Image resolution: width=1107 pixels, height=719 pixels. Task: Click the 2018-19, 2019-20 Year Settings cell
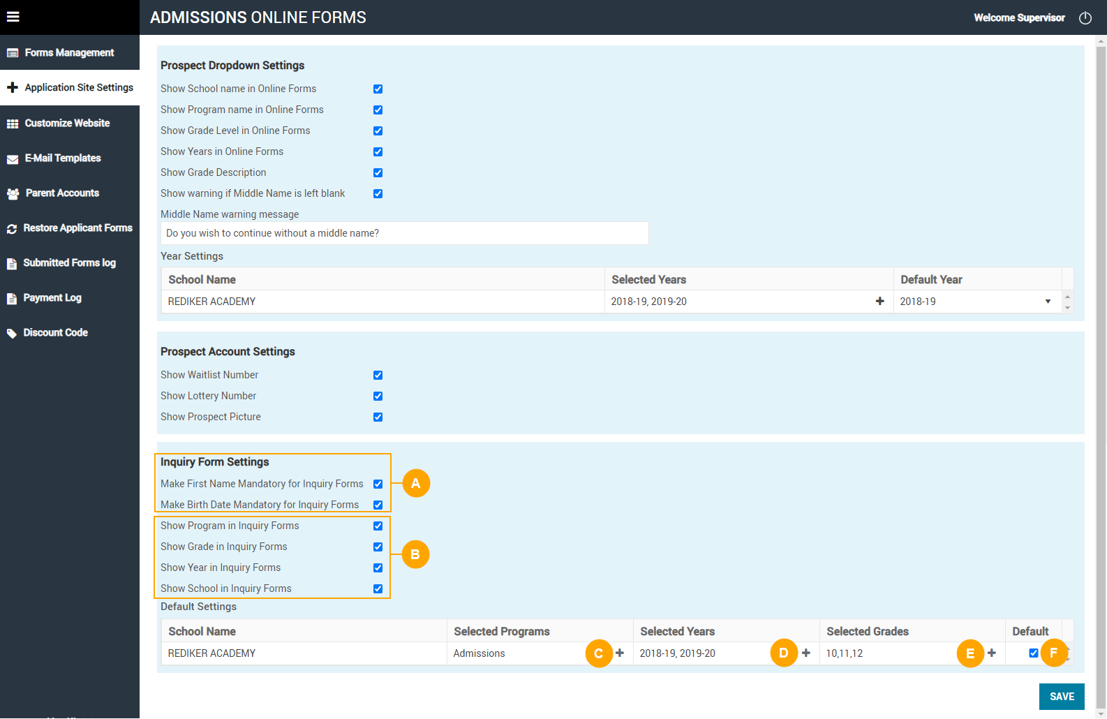tap(749, 302)
